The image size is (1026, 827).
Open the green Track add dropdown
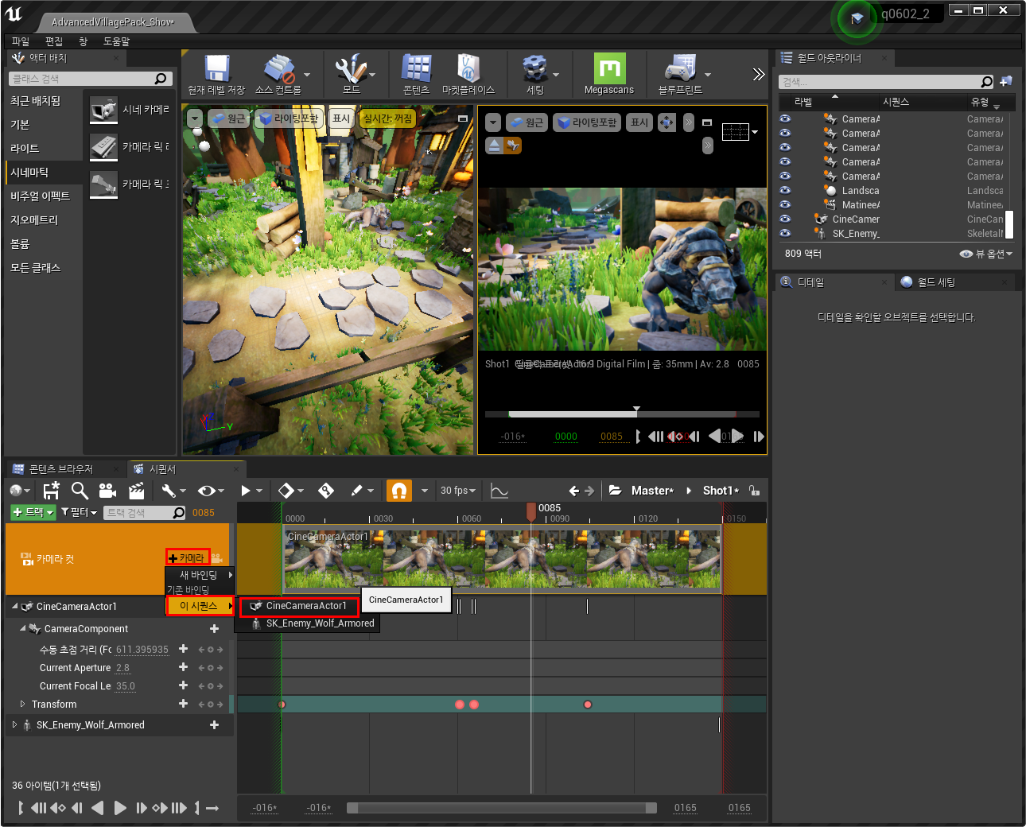pyautogui.click(x=33, y=512)
